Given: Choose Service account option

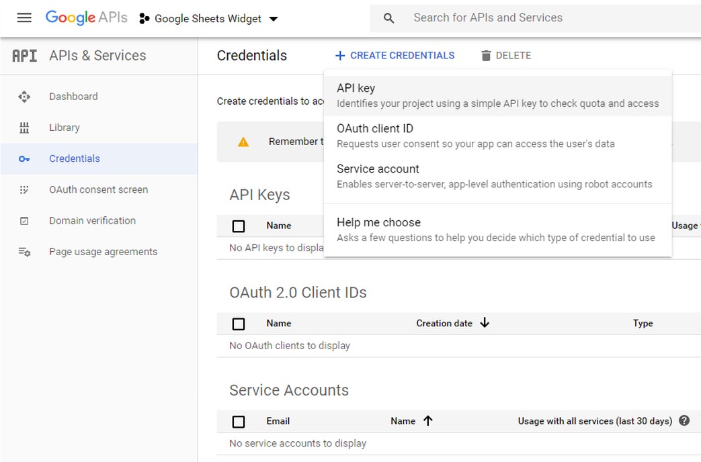Looking at the screenshot, I should 497,176.
